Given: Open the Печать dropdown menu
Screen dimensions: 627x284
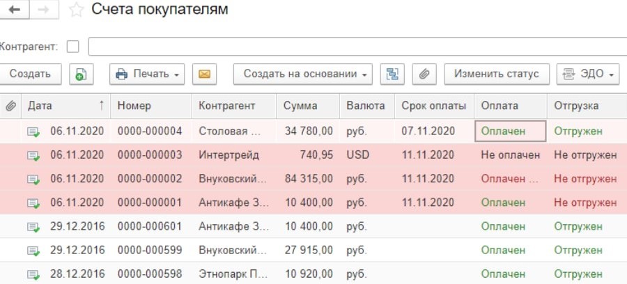Looking at the screenshot, I should click(x=147, y=74).
